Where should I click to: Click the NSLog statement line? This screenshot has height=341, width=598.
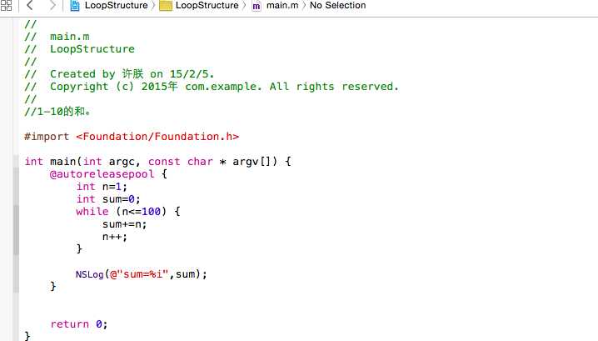point(141,274)
